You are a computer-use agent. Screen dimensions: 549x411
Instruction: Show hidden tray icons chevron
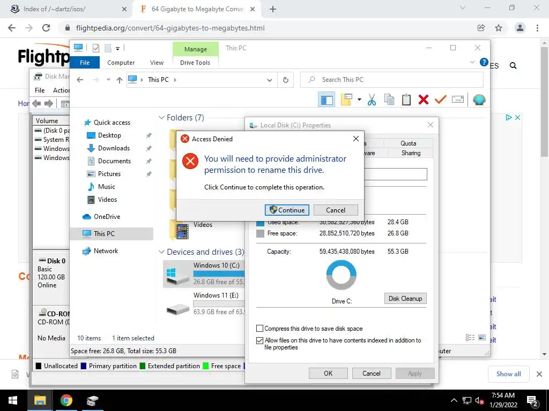pos(454,400)
